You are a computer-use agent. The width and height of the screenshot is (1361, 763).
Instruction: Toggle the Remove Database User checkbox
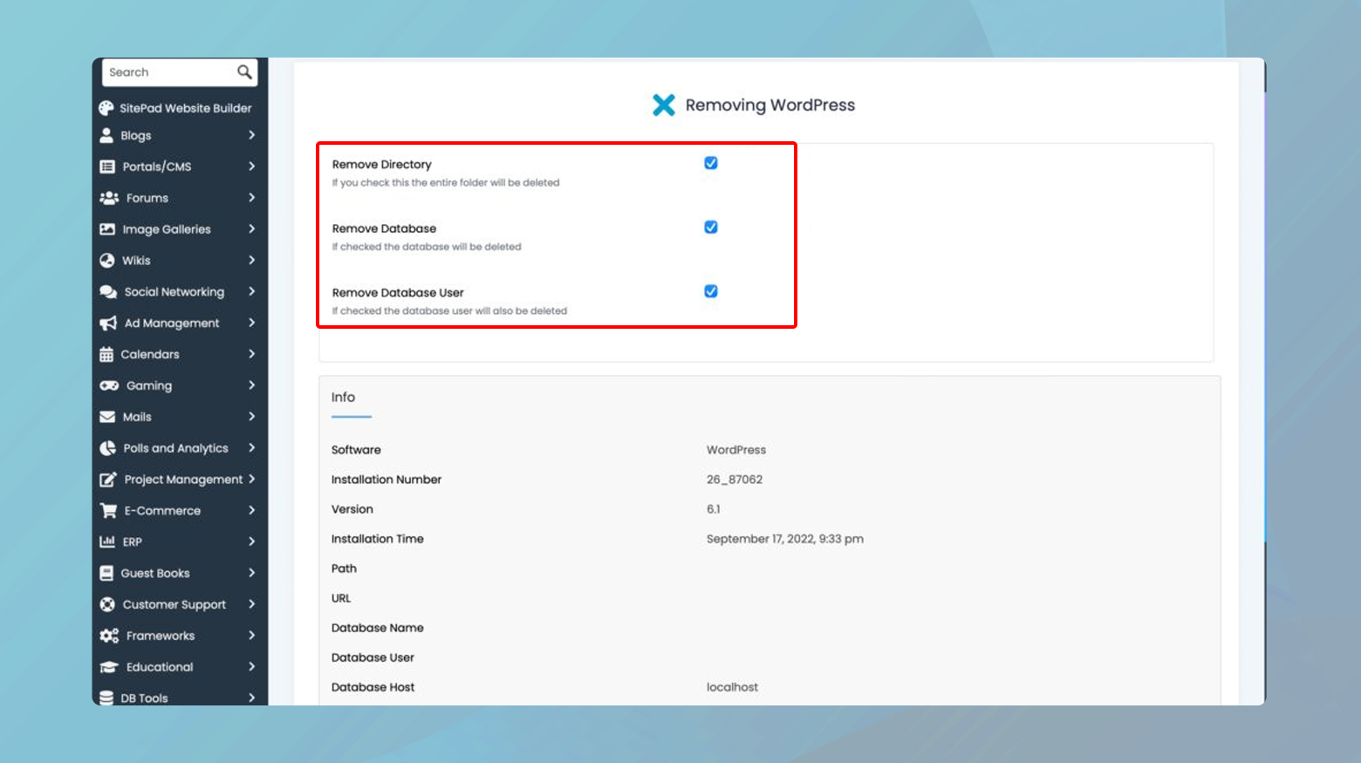pos(711,291)
